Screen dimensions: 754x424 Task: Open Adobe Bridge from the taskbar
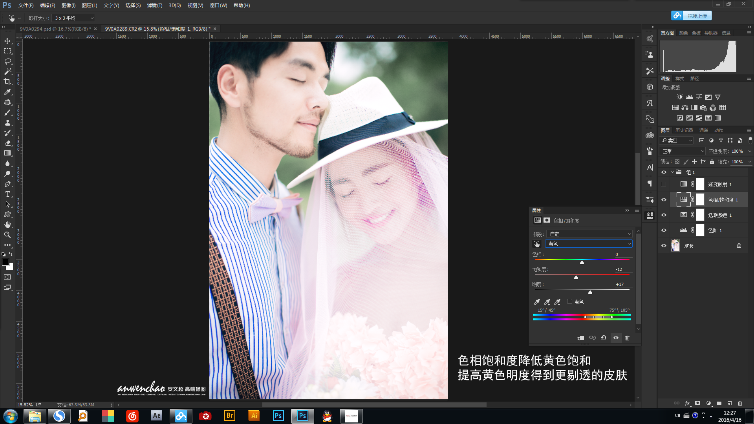(x=230, y=416)
